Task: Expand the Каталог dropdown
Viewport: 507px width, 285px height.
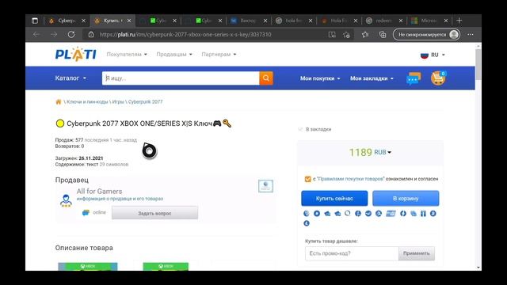Action: point(71,78)
